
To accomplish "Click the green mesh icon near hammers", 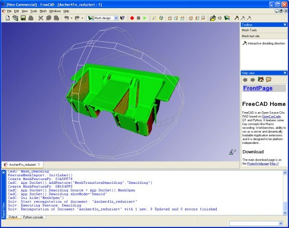I will coord(227,18).
